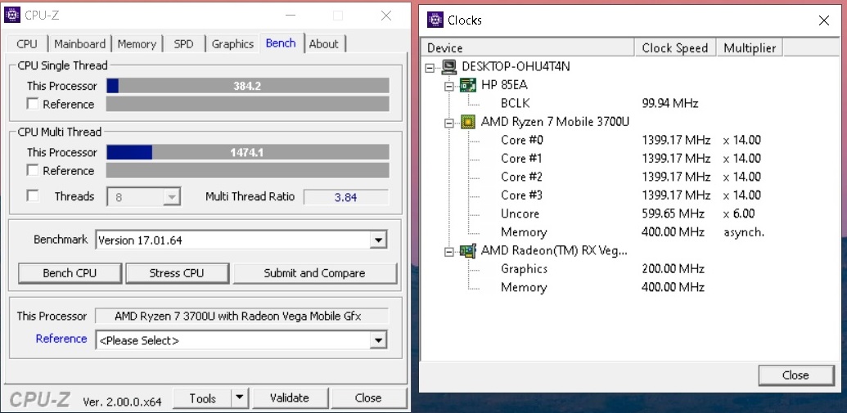The image size is (847, 413).
Task: Click the 'x 6.00' Uncore multiplier
Action: (740, 213)
